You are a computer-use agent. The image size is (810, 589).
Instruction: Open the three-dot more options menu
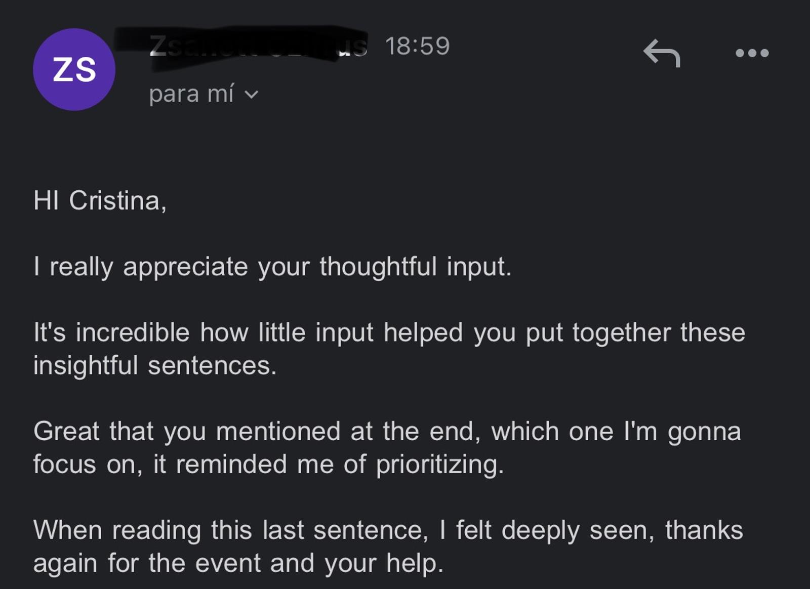(x=752, y=53)
